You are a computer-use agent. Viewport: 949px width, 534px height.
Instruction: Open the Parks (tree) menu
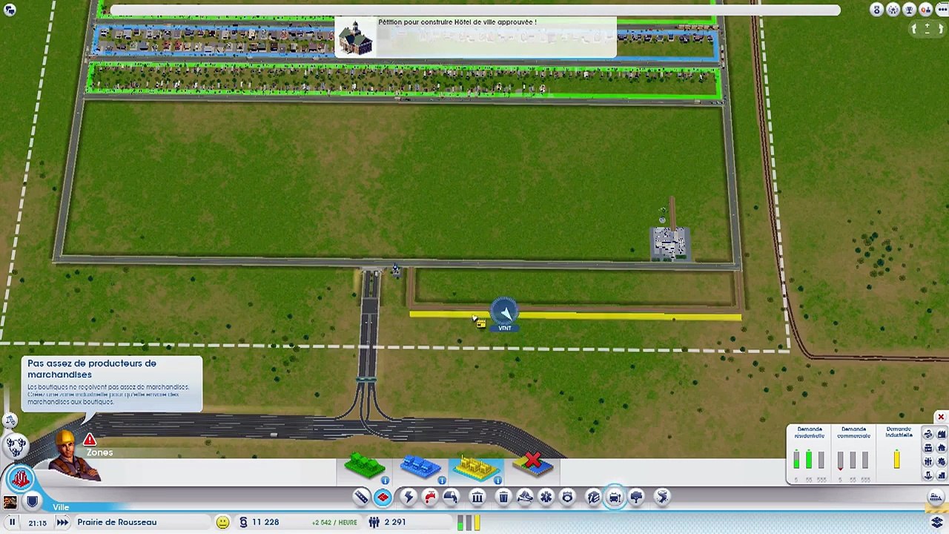(636, 497)
